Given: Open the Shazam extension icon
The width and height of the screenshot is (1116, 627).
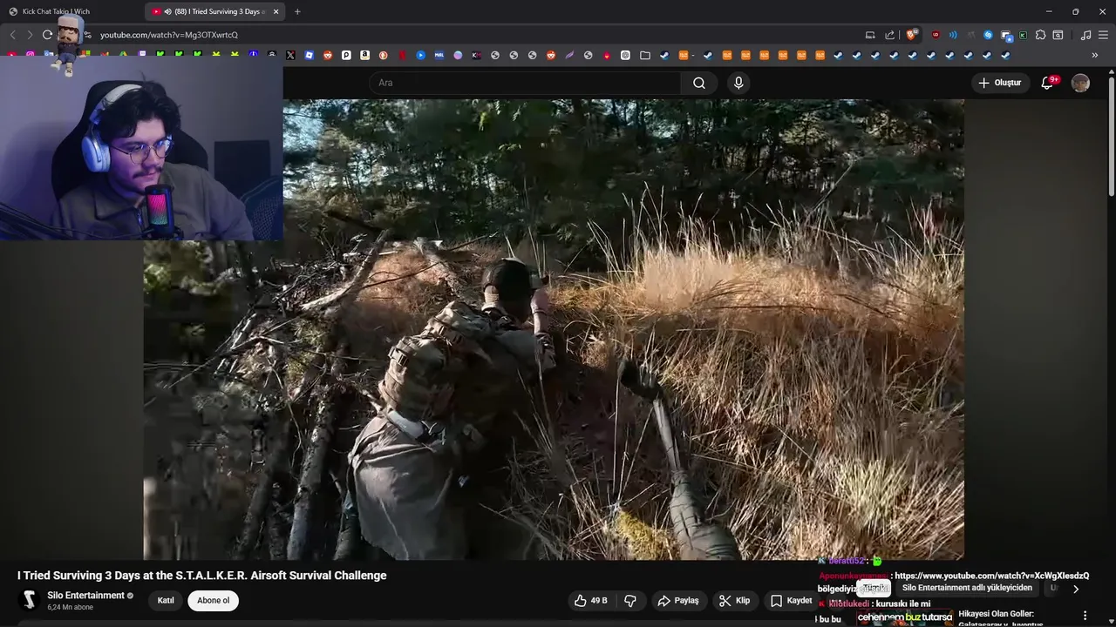Looking at the screenshot, I should click(x=988, y=35).
